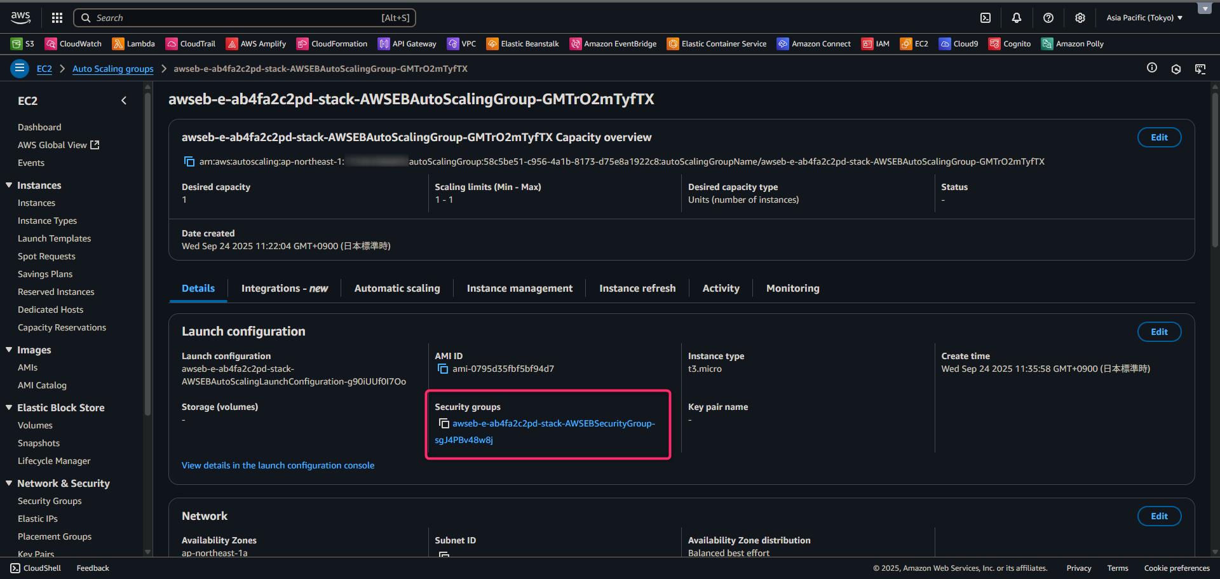Switch to the Monitoring tab
The image size is (1220, 579).
click(793, 289)
